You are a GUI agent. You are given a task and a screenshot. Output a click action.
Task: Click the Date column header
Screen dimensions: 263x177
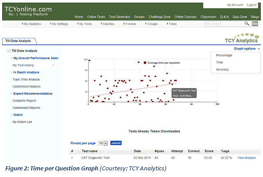(137, 151)
